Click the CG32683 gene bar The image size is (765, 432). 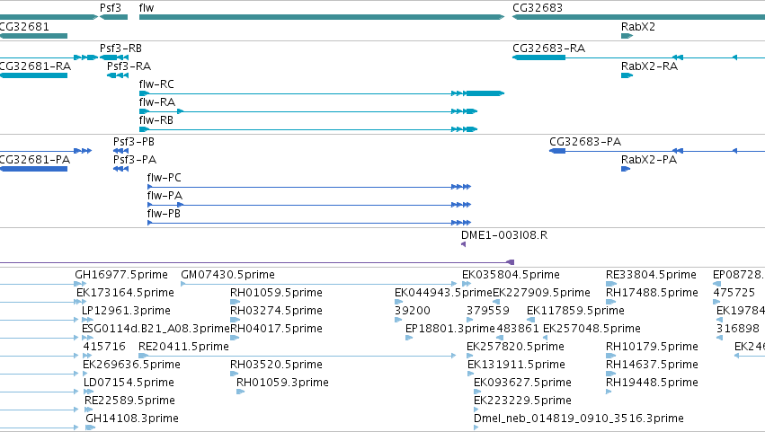[x=638, y=17]
